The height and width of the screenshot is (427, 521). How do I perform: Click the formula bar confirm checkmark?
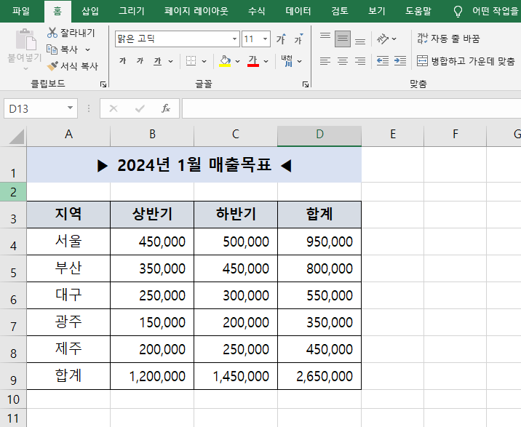[140, 108]
